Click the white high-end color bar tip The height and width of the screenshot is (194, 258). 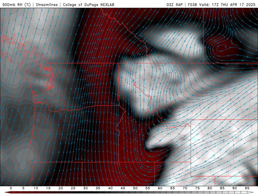coord(251,192)
